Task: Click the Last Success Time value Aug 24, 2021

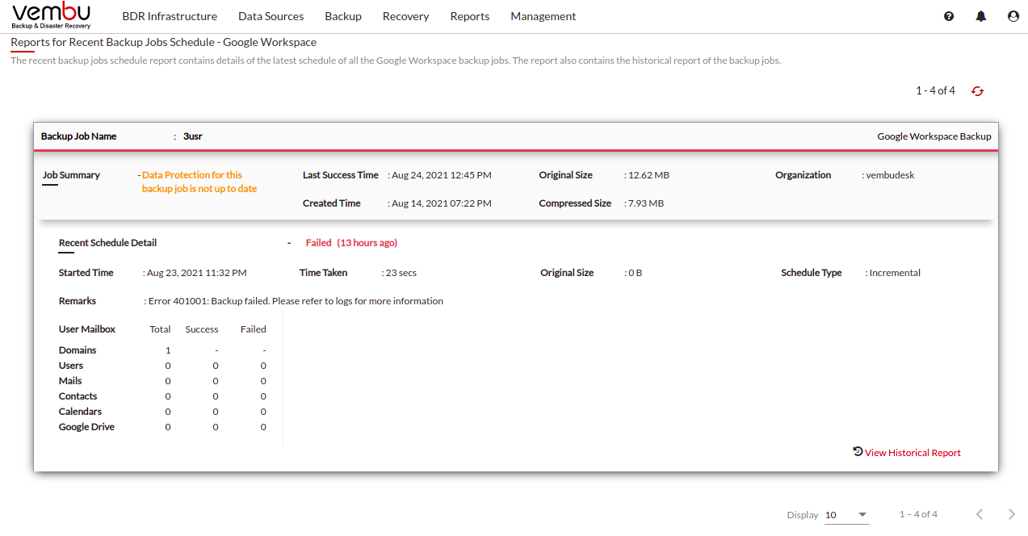Action: 441,175
